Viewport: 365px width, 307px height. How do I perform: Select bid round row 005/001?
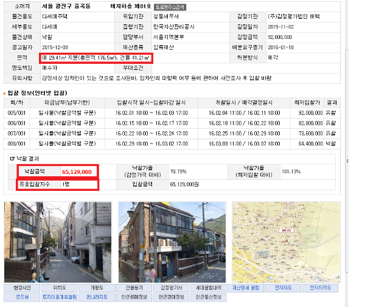click(x=172, y=113)
